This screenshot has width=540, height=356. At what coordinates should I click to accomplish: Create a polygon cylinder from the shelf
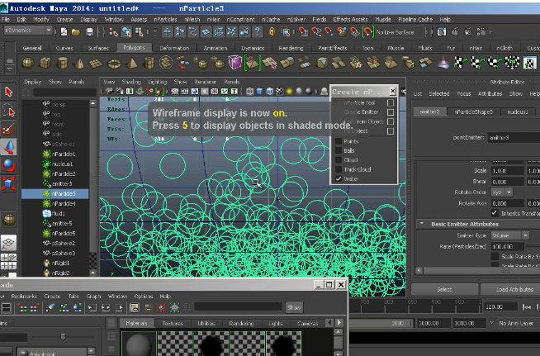tap(62, 63)
